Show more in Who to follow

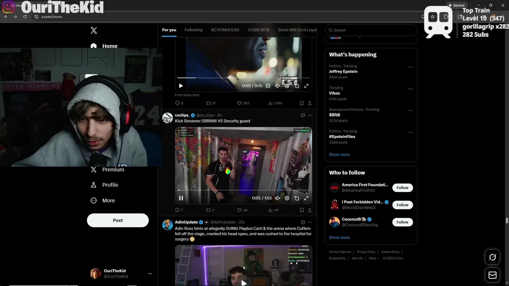pos(339,238)
